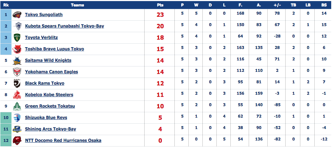Open the Yokohama Canon Eagles link
Viewport: 333px width, 148px height.
[x=51, y=71]
